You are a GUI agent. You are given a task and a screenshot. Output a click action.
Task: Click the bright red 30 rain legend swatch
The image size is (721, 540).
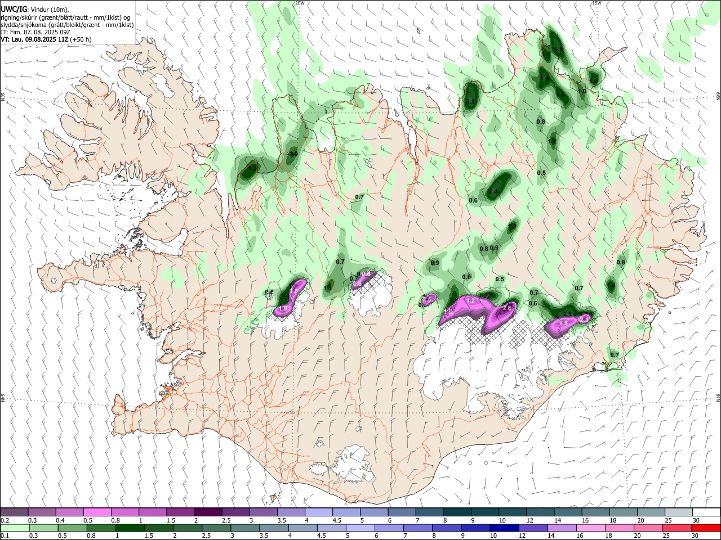click(x=706, y=528)
